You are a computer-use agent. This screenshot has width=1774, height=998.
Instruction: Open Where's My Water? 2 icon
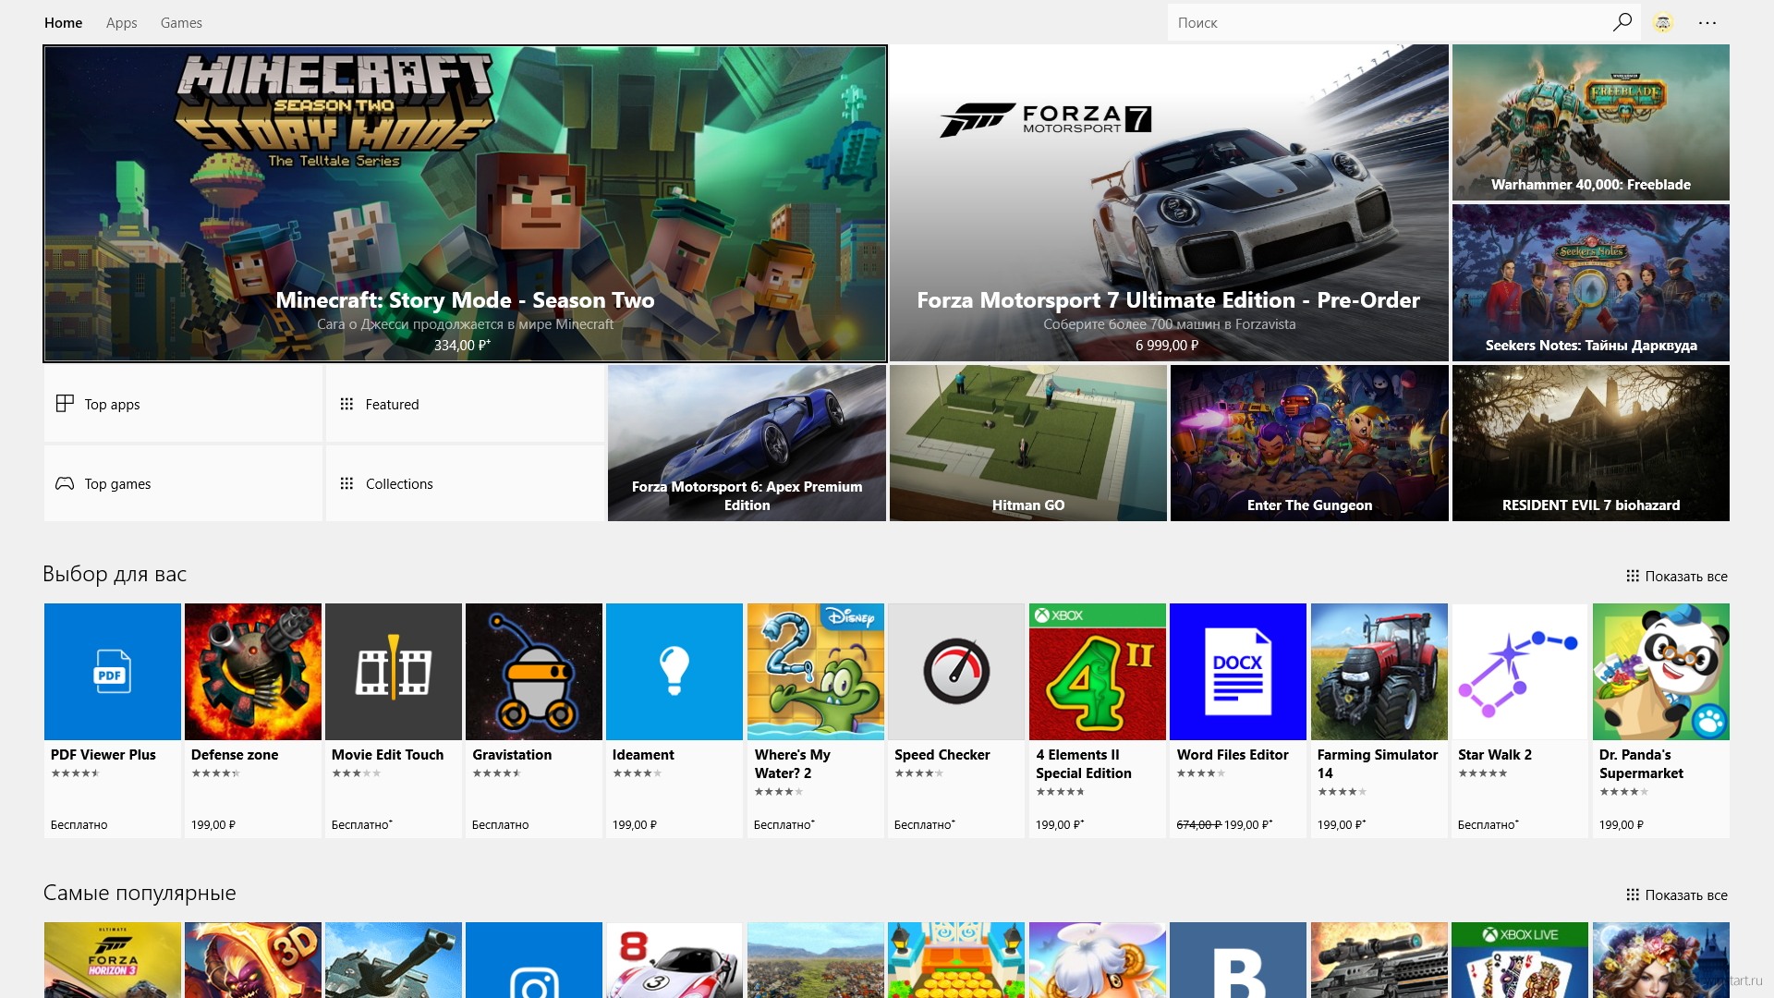(x=816, y=672)
